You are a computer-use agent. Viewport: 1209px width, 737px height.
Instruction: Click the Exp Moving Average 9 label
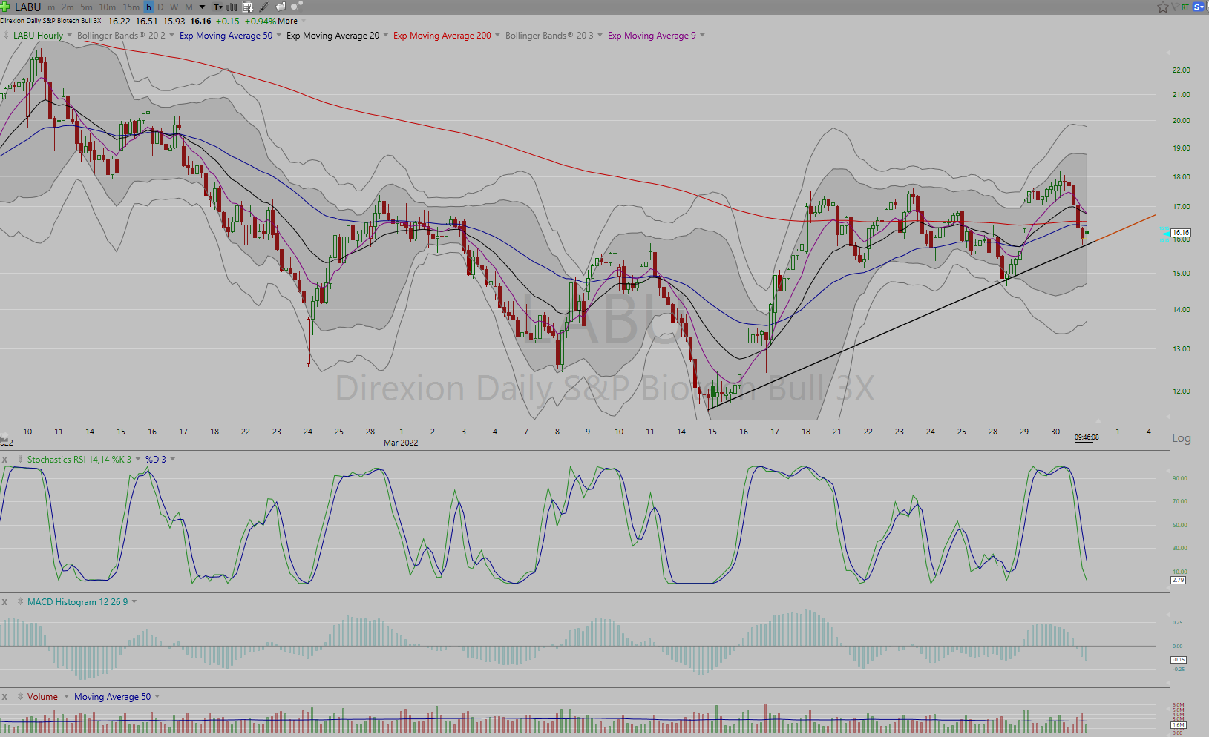[x=652, y=35]
